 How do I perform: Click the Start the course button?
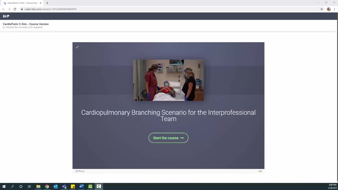point(169,138)
